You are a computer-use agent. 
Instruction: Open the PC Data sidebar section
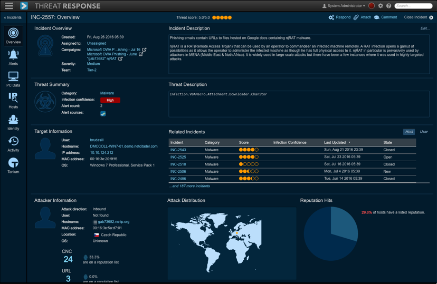point(13,79)
